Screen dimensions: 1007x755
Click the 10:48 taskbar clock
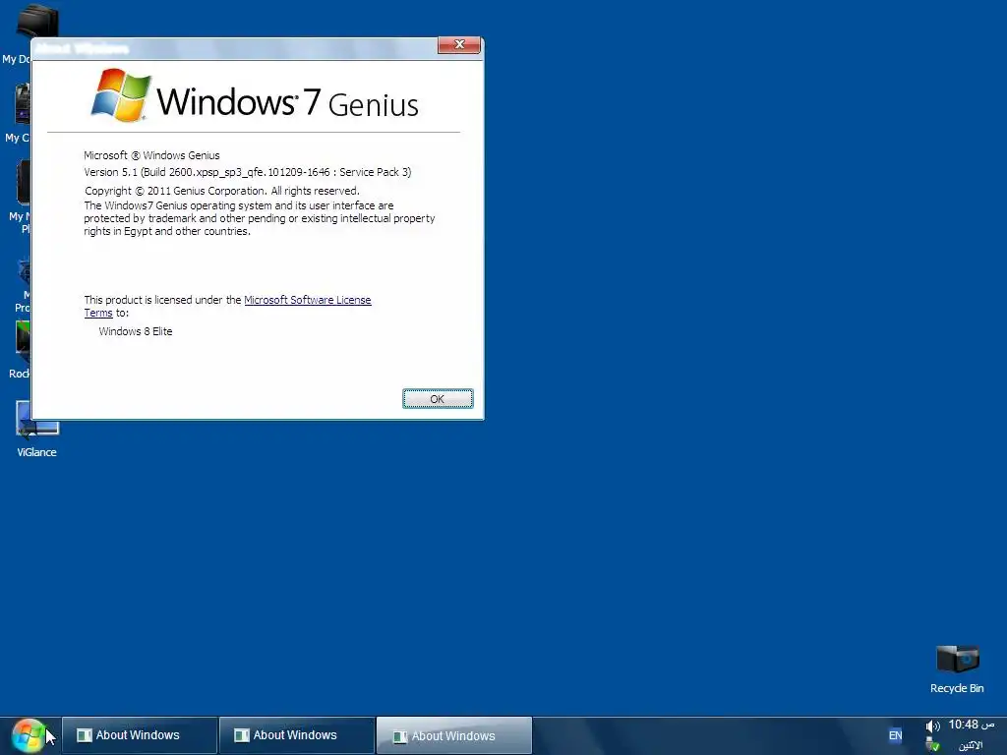[x=971, y=725]
